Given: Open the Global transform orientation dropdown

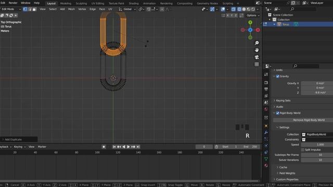Looking at the screenshot, I should tap(127, 9).
